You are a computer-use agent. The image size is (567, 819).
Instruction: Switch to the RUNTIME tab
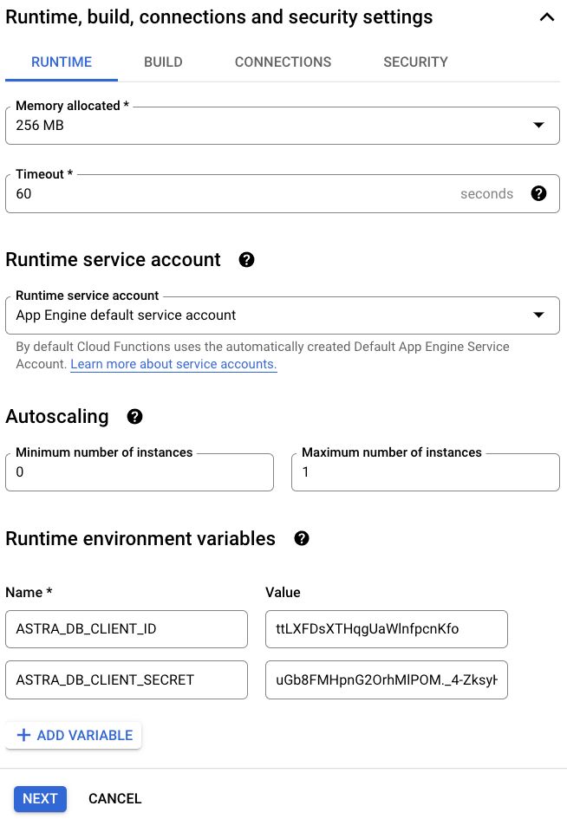(x=62, y=62)
